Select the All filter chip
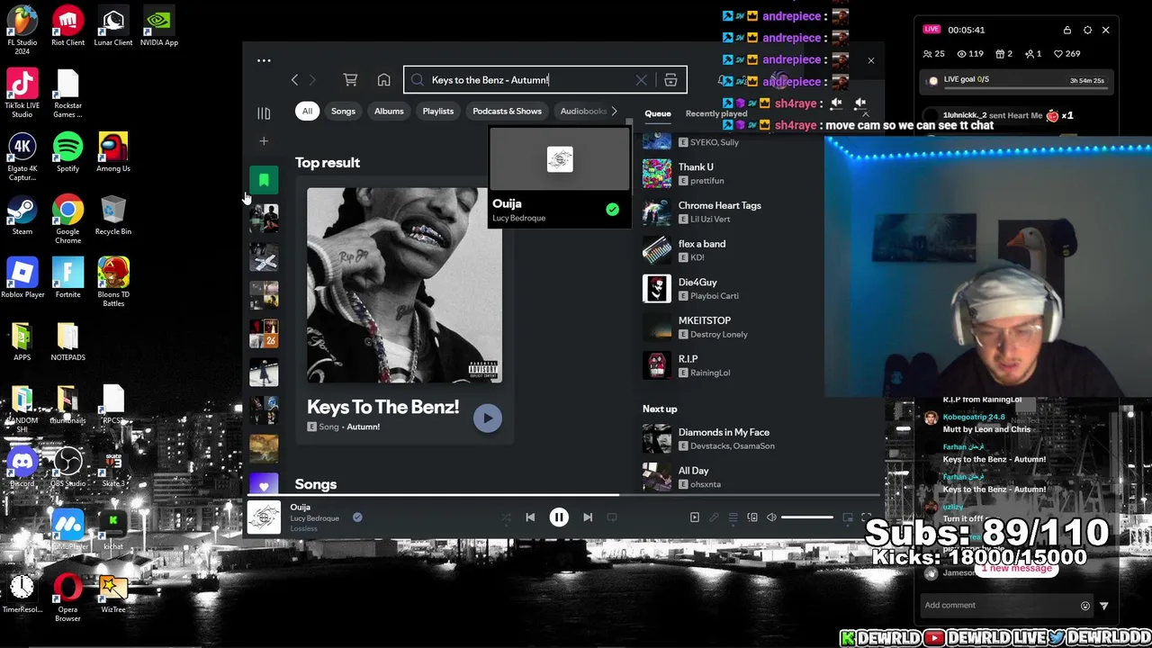The image size is (1152, 648). click(307, 112)
